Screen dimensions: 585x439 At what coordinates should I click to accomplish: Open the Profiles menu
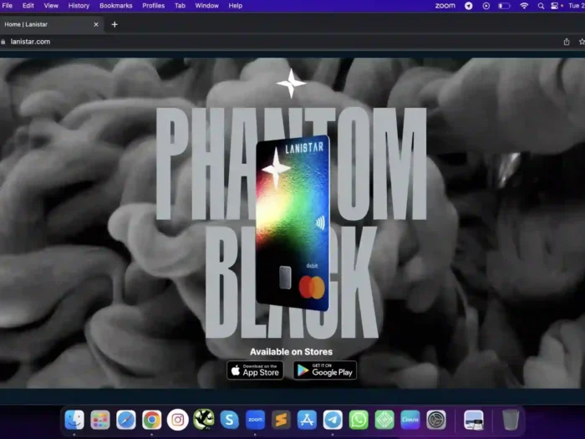[x=153, y=6]
